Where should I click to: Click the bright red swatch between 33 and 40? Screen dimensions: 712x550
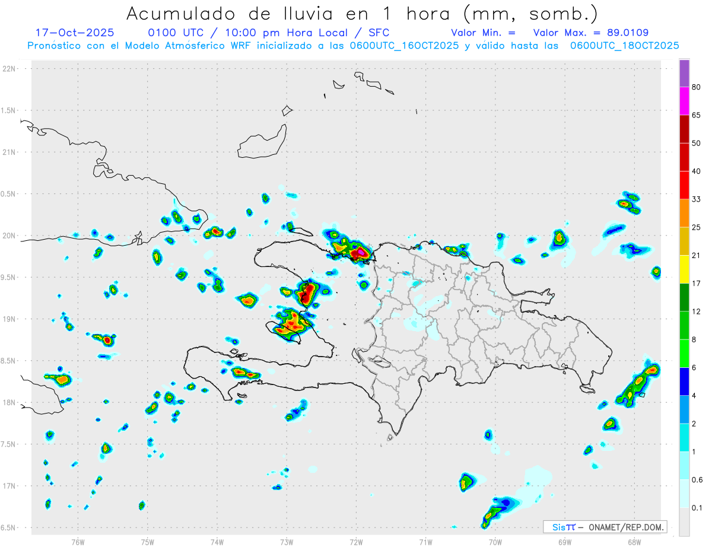(x=684, y=185)
